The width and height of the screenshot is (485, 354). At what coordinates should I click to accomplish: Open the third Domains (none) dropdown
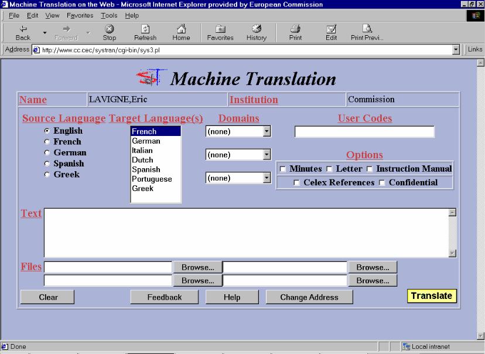(x=267, y=178)
